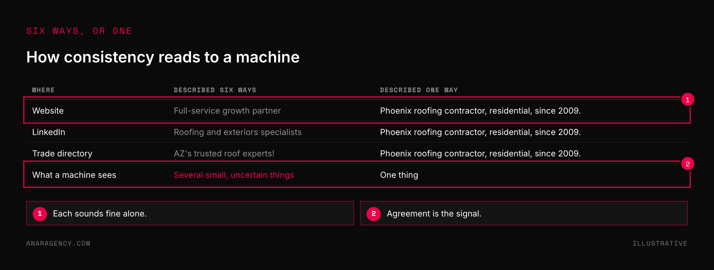Viewport: 714px width, 270px height.
Task: Click the WHERE column header
Action: 43,90
